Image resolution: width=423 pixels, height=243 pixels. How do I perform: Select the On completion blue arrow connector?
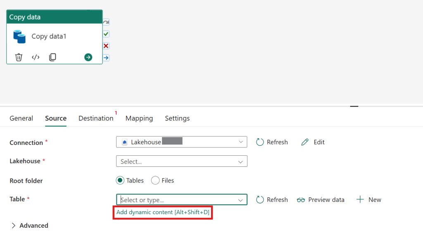tap(105, 58)
